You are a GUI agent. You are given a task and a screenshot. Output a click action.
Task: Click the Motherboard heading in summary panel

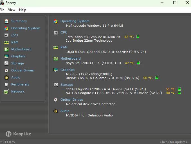coord(70,58)
